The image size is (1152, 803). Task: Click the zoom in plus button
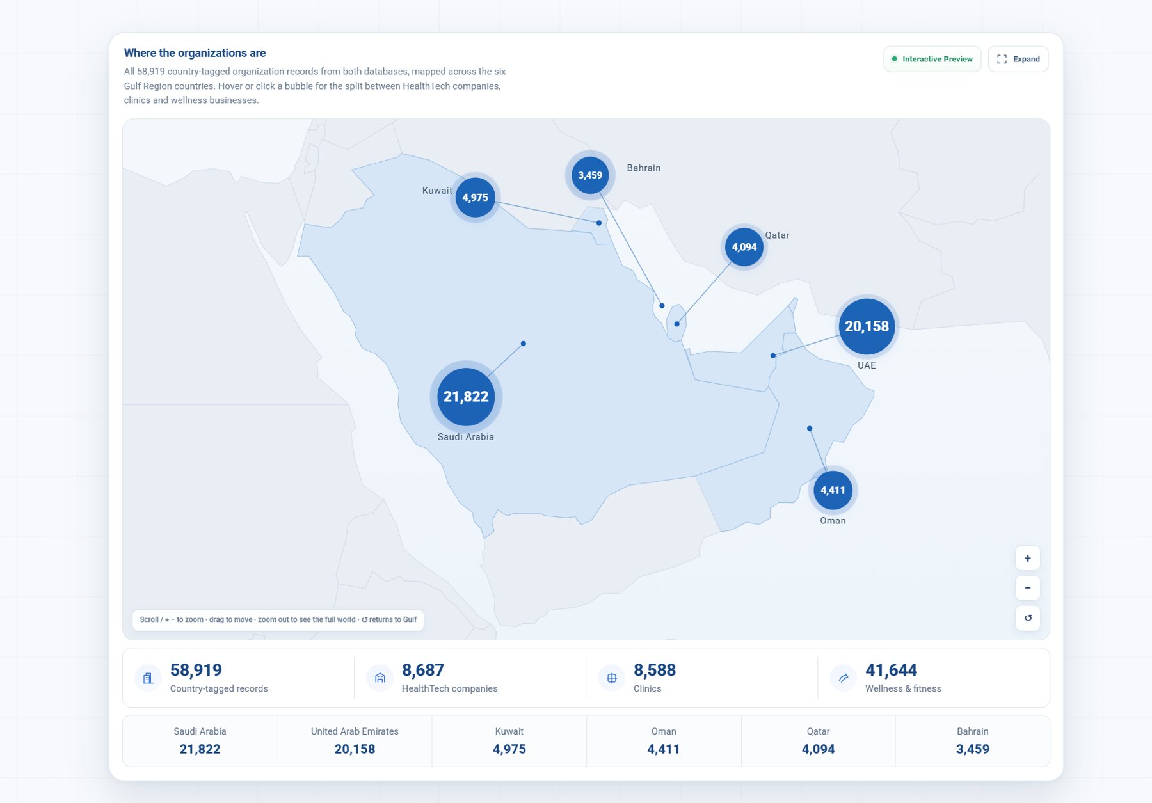(x=1027, y=558)
